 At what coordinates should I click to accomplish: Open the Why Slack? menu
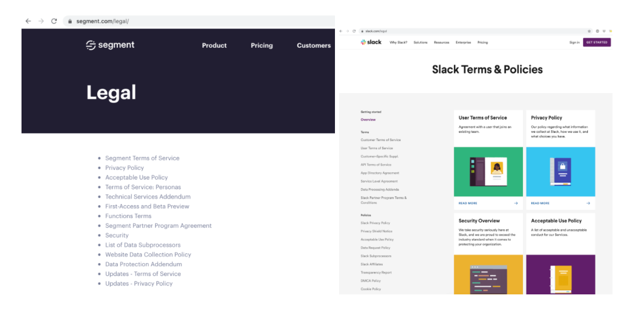[398, 43]
